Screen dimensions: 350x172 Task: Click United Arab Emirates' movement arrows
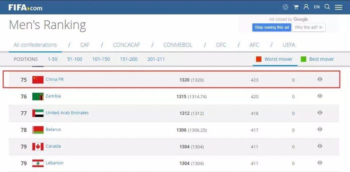[x=320, y=113]
